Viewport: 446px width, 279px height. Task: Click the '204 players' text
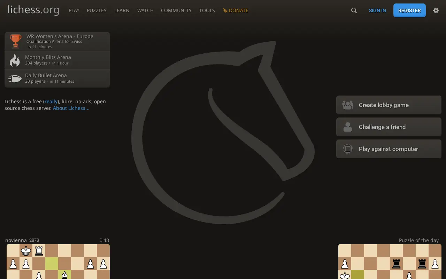tap(36, 63)
